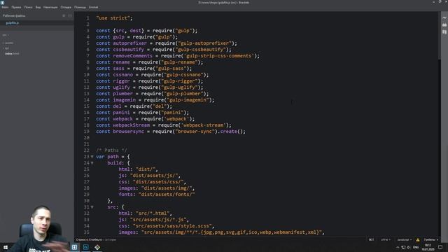Click the "gulp-rename" string on line 8

[x=179, y=62]
